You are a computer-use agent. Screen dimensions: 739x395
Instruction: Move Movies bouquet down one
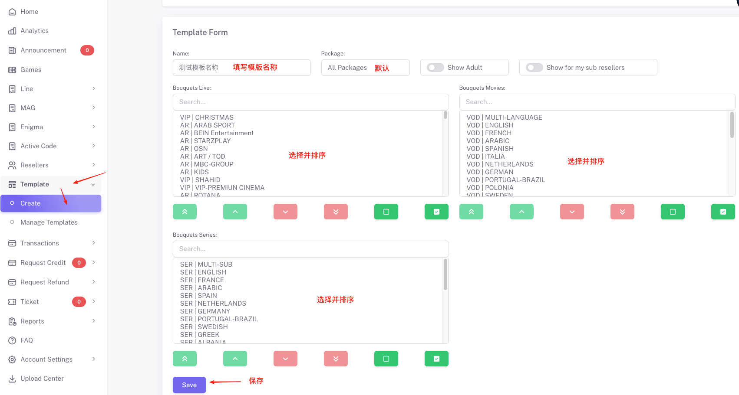pyautogui.click(x=572, y=212)
